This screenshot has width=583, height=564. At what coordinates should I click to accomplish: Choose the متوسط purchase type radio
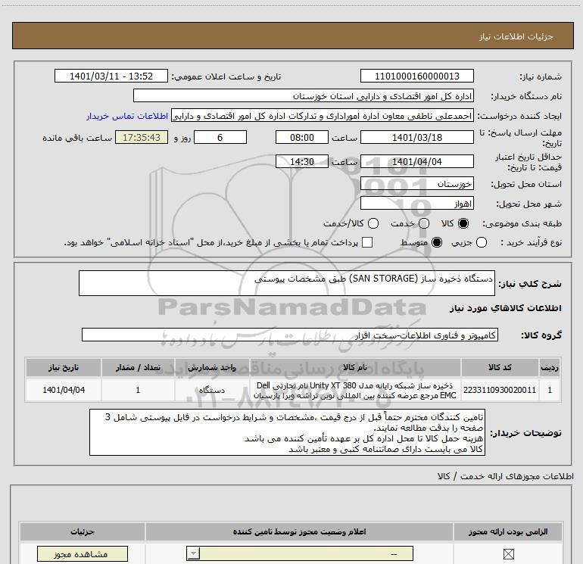click(x=437, y=242)
